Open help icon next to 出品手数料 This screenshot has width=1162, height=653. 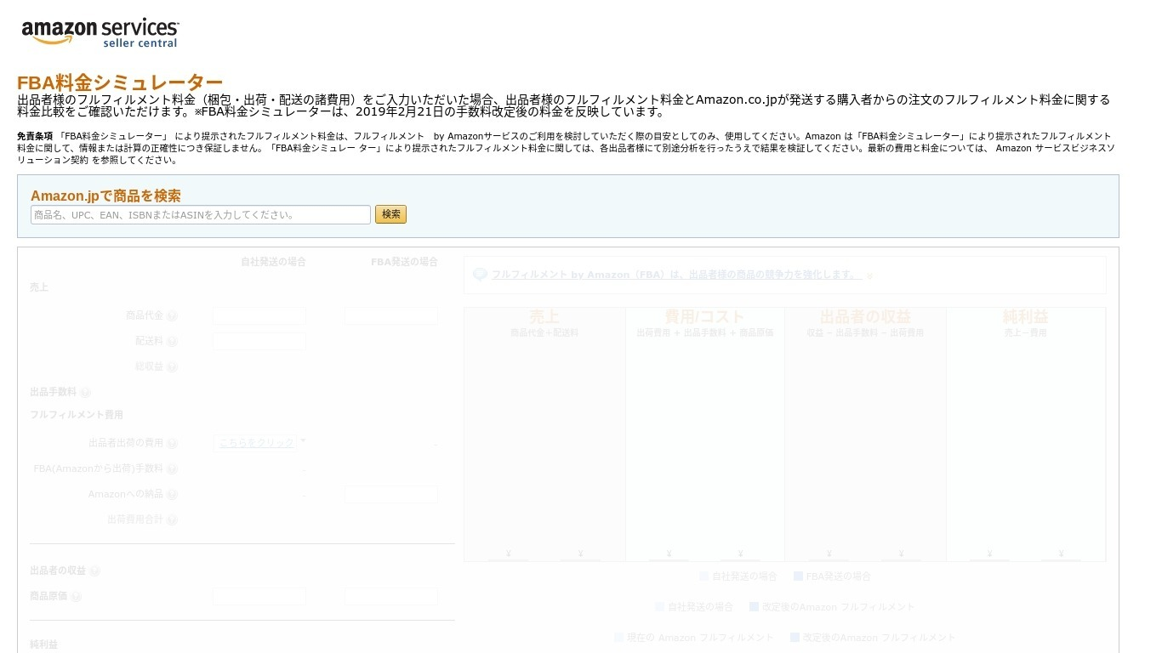[x=85, y=393]
